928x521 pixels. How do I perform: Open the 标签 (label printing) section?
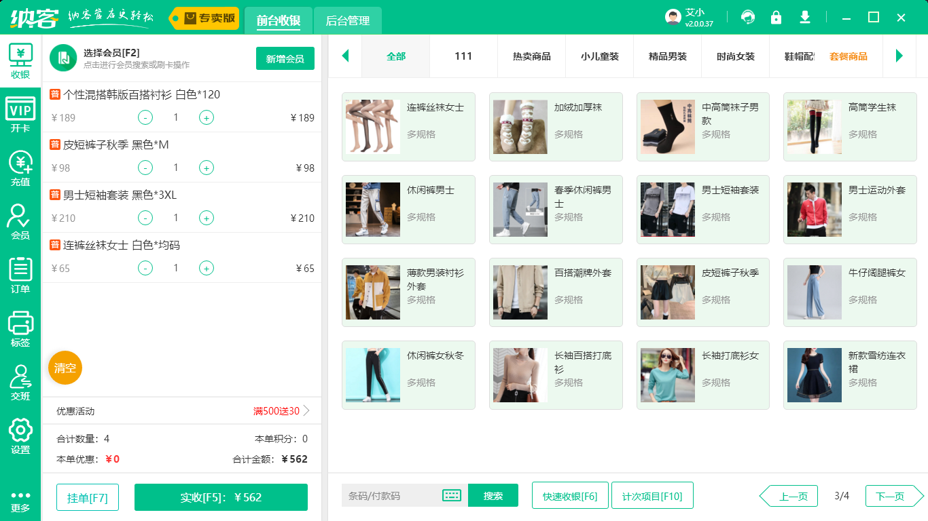[x=20, y=326]
